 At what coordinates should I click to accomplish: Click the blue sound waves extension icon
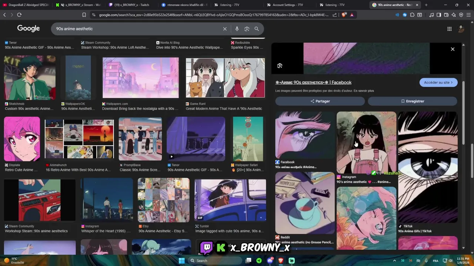(x=397, y=15)
